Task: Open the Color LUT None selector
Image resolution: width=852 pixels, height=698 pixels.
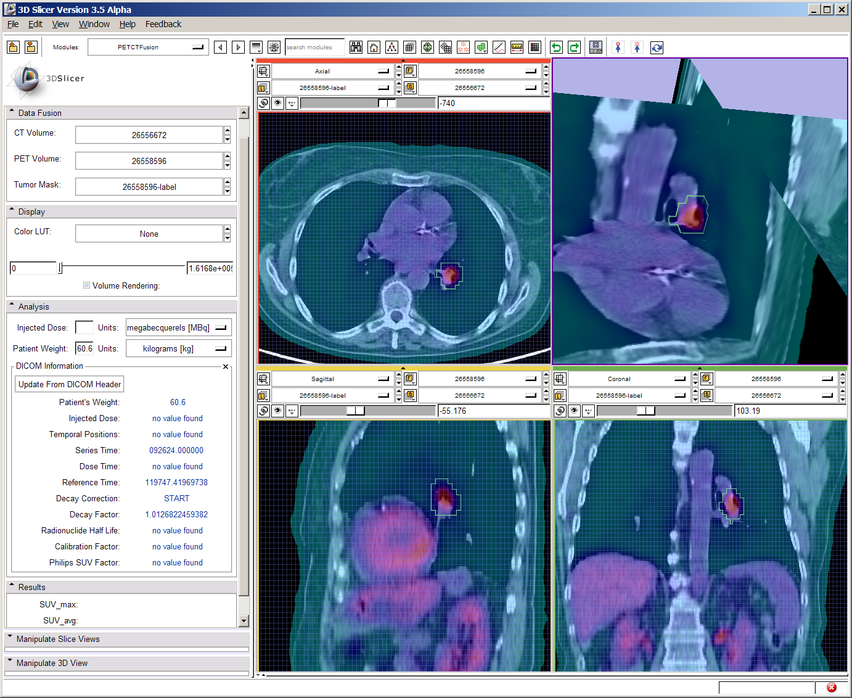Action: click(x=149, y=234)
